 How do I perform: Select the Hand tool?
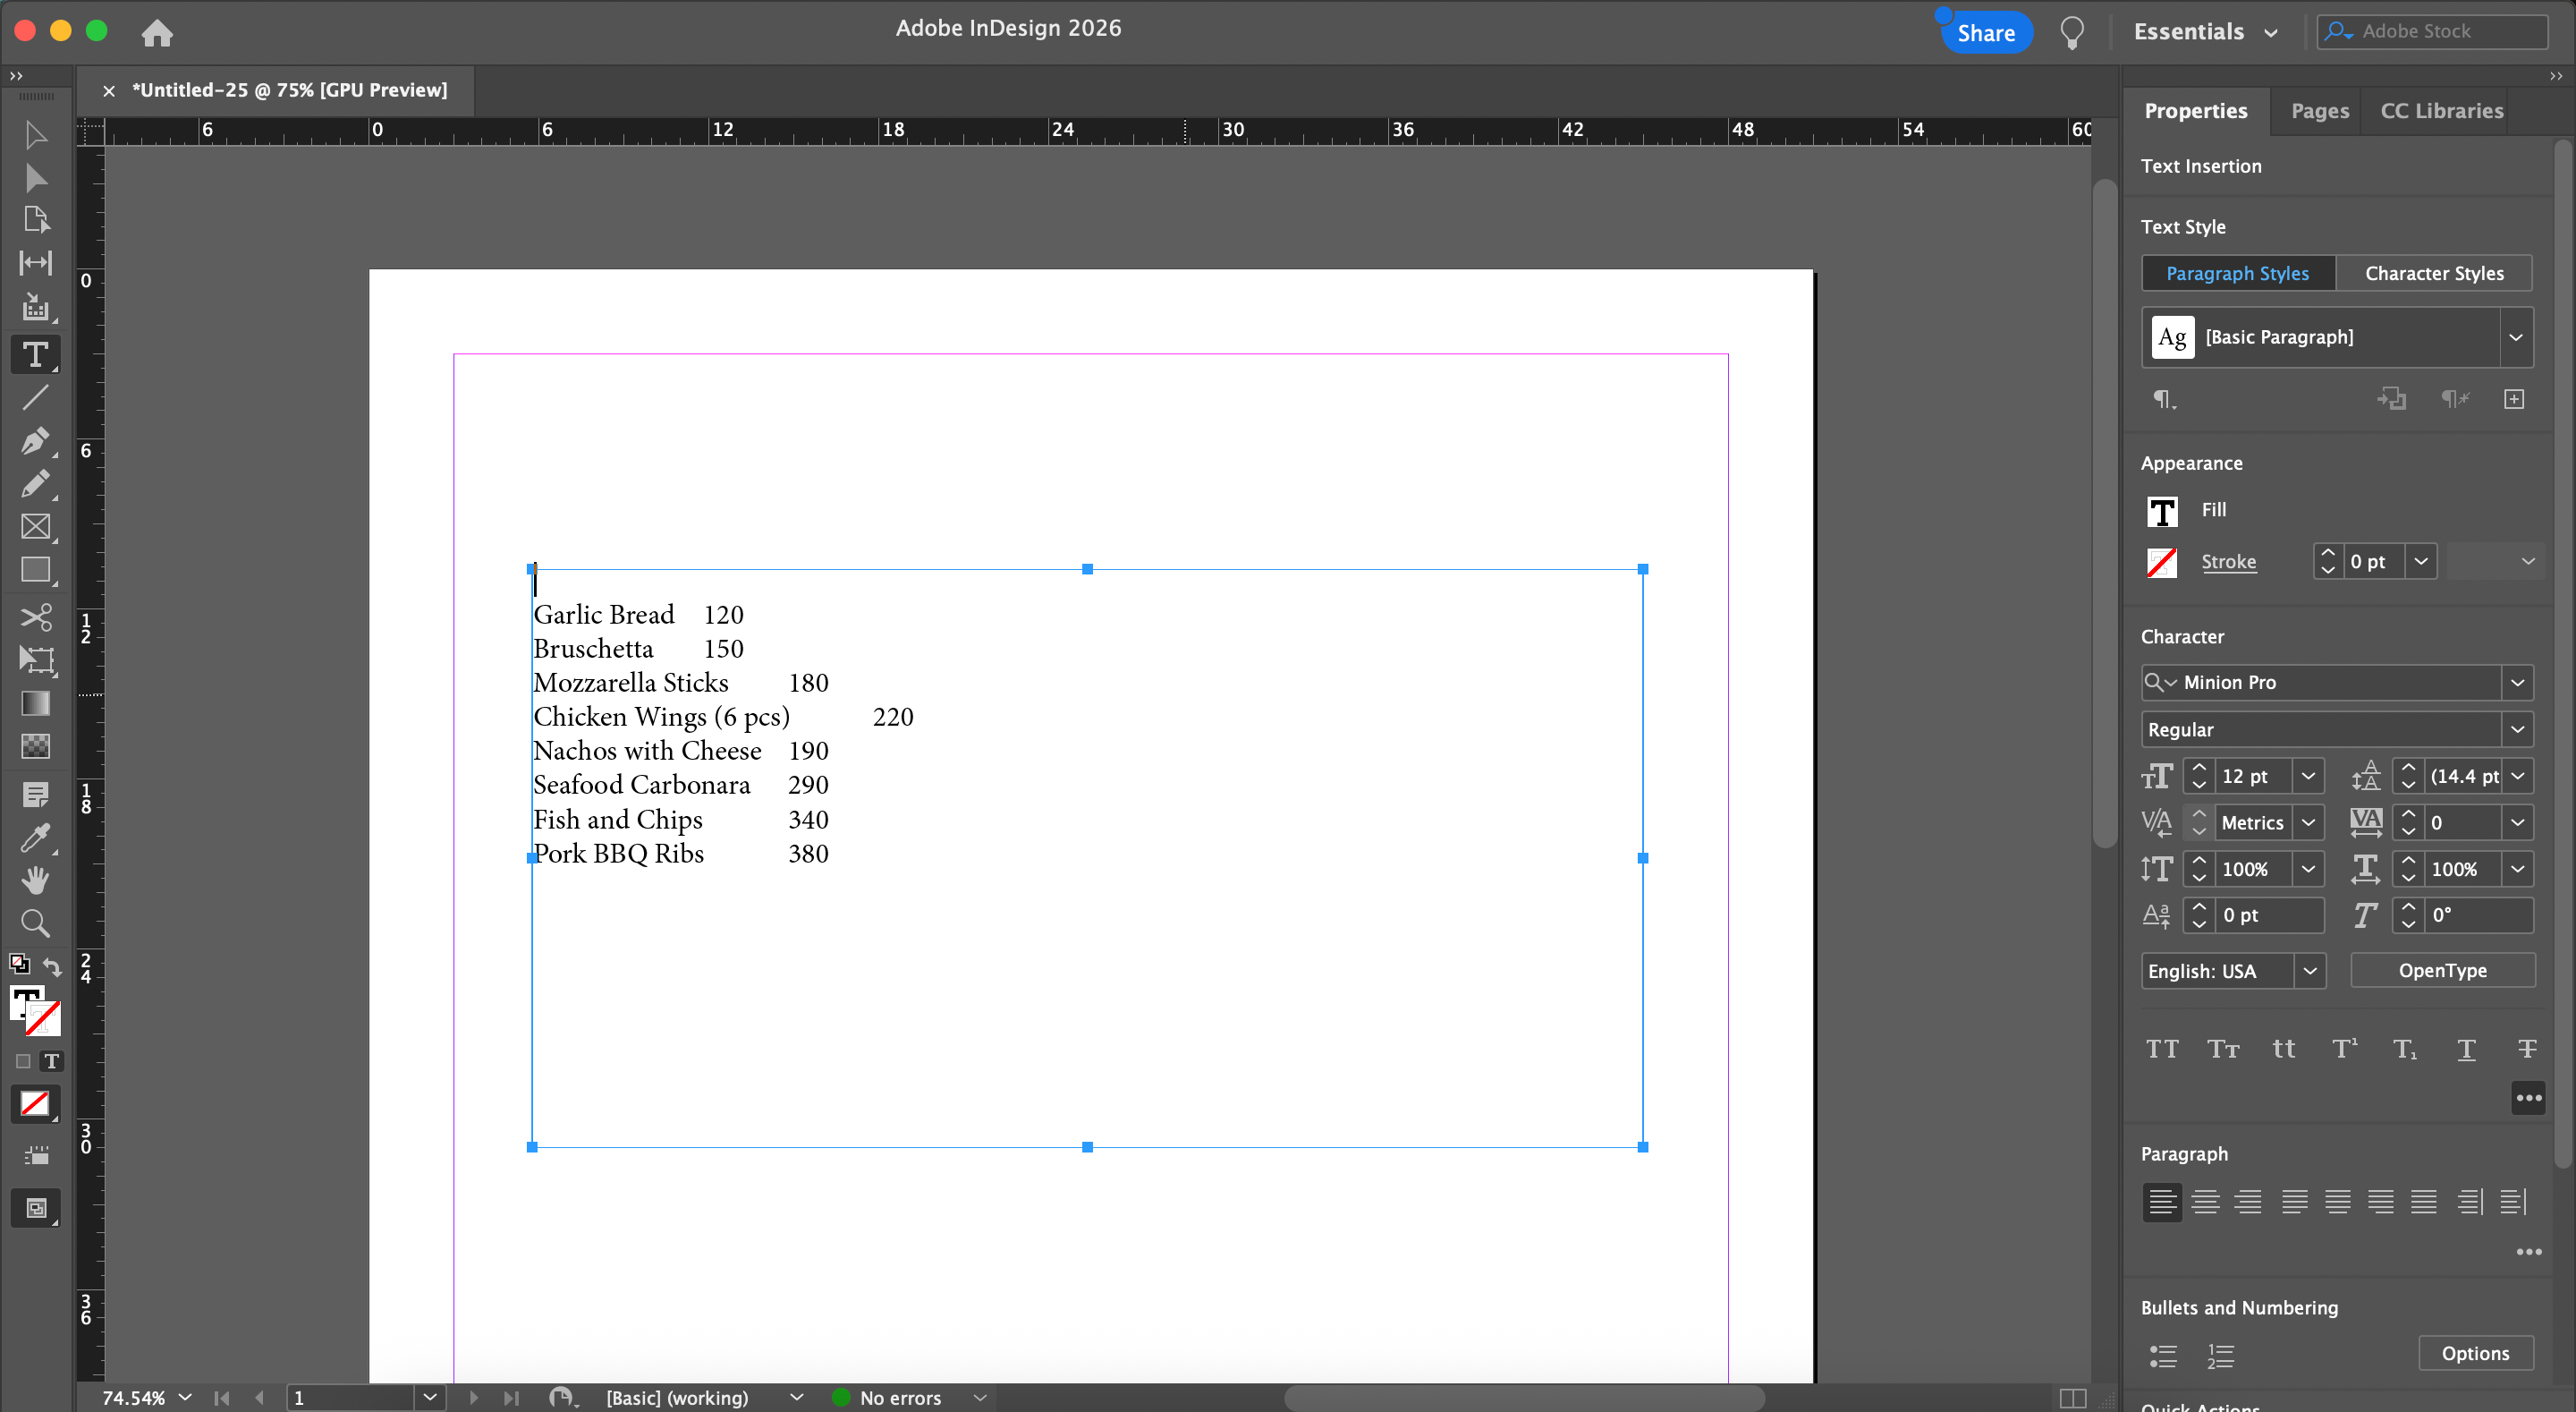click(x=35, y=880)
